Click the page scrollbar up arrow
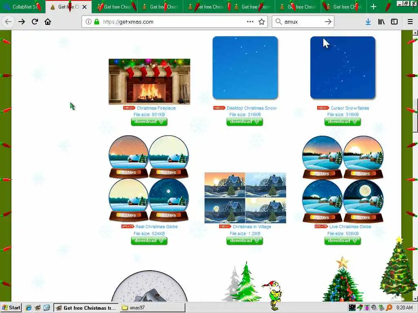 point(415,33)
